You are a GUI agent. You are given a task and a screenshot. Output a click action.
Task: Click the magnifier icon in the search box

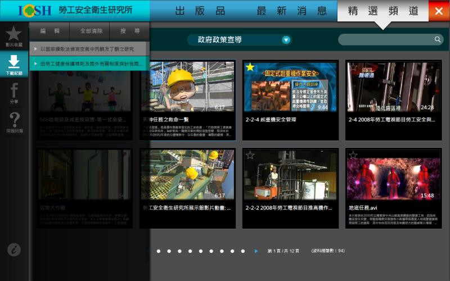coord(438,39)
